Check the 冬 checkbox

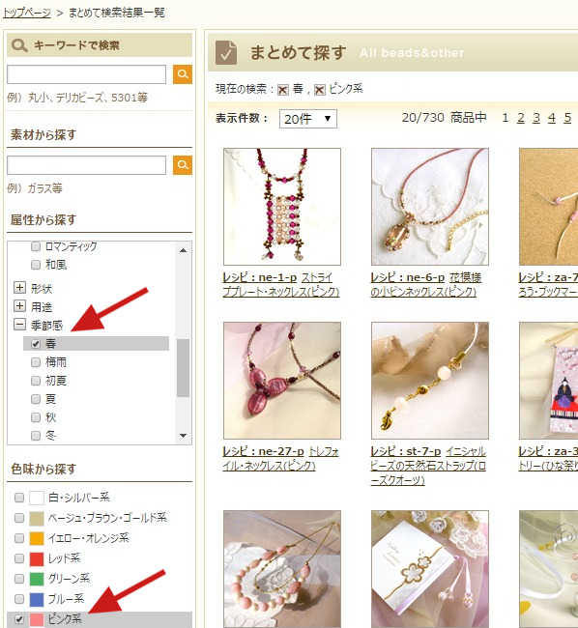tap(36, 436)
